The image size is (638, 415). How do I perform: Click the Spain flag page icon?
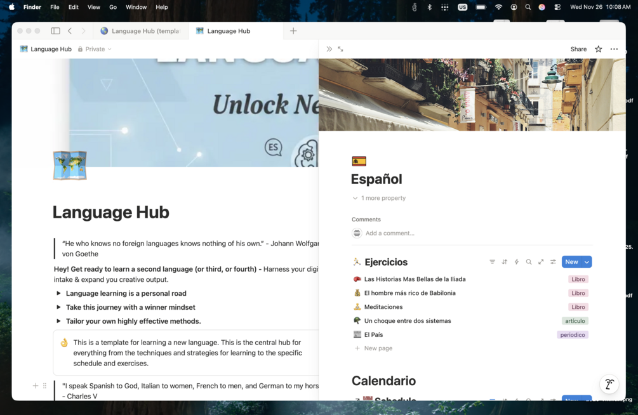coord(359,162)
